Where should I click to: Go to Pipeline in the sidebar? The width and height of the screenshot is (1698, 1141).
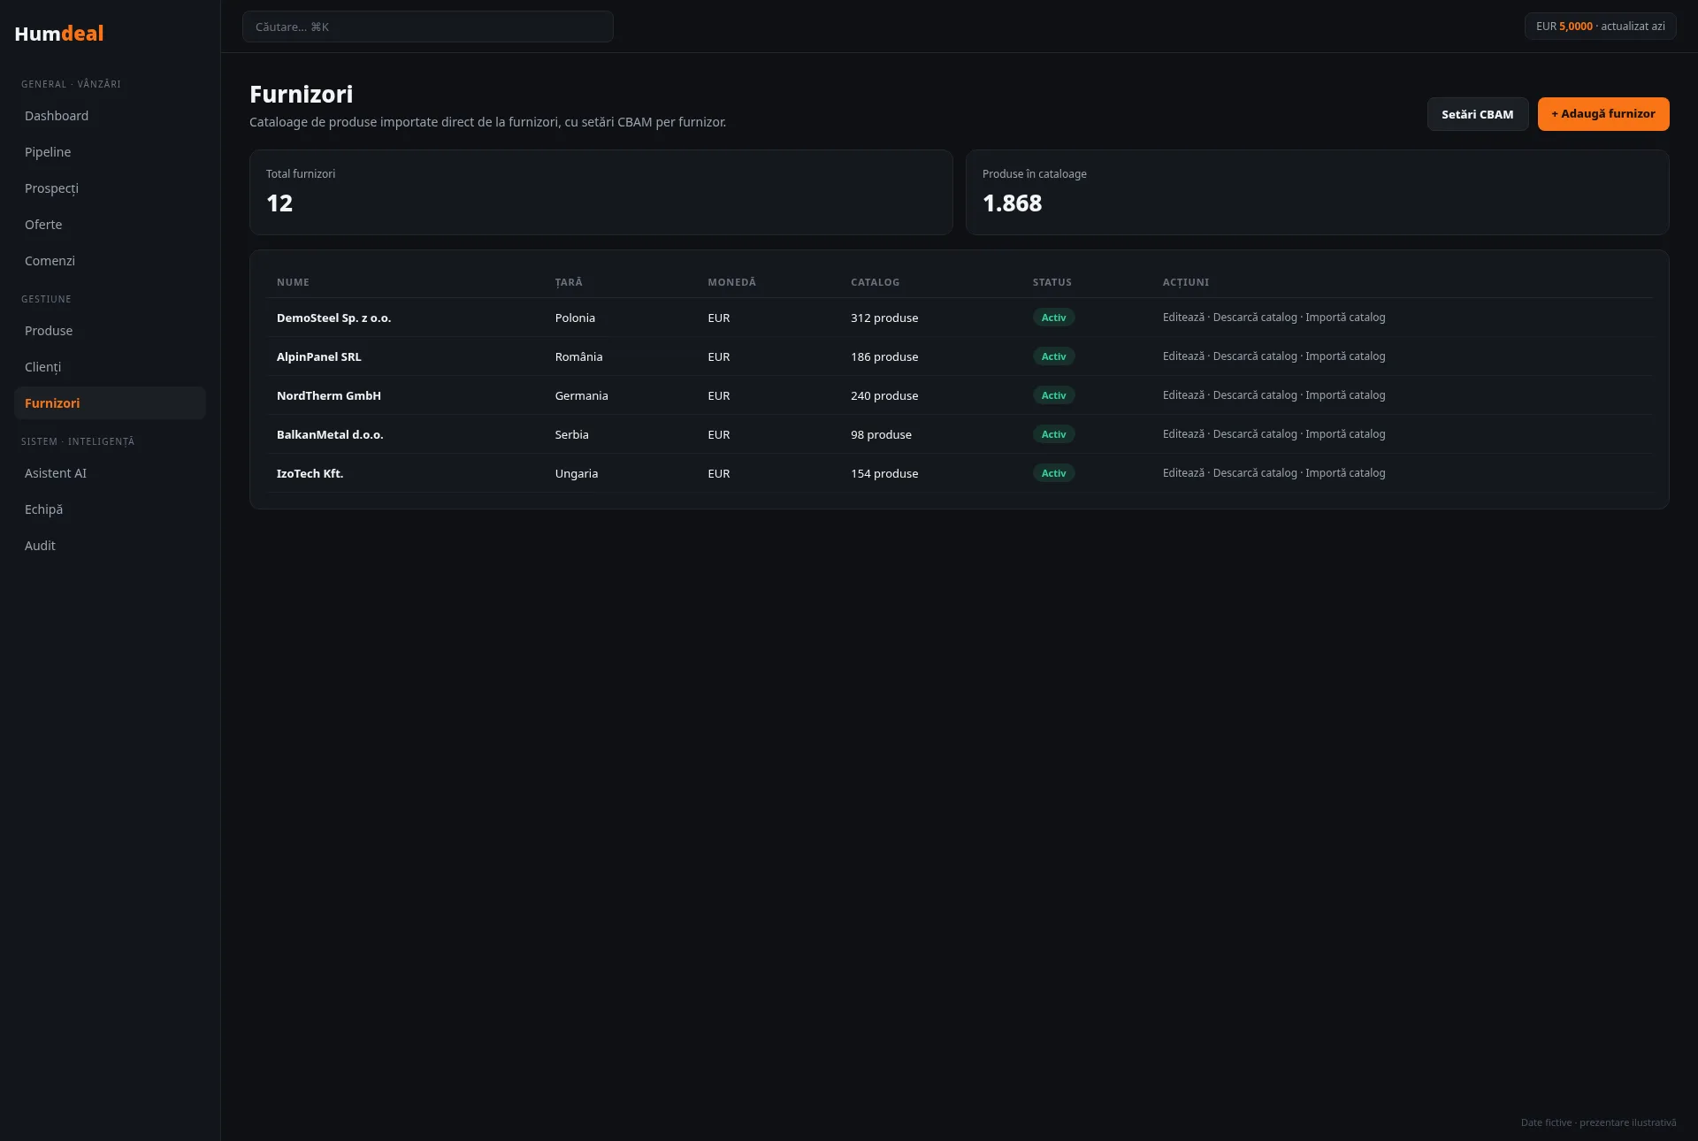click(x=110, y=152)
